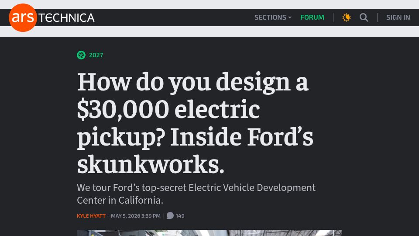The width and height of the screenshot is (419, 236).
Task: Expand the Sections dropdown menu
Action: coord(273,17)
